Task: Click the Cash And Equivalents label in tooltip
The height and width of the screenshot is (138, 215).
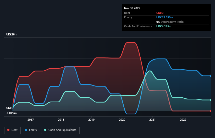Action: (138, 26)
